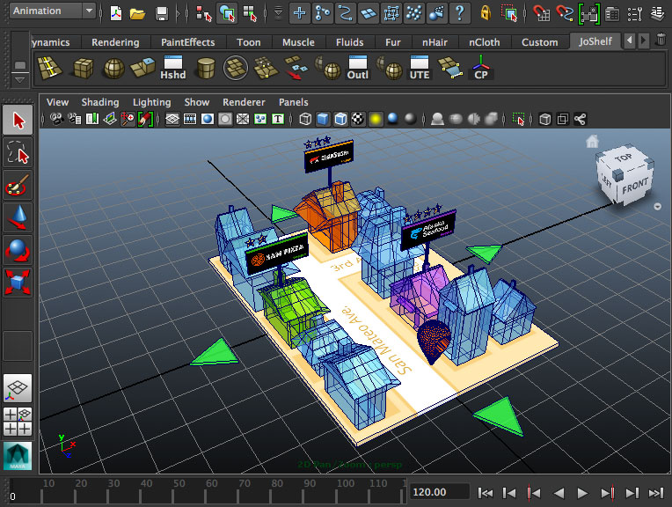Image resolution: width=672 pixels, height=507 pixels.
Task: Pick the Paint Selection brush tool
Action: coord(18,185)
